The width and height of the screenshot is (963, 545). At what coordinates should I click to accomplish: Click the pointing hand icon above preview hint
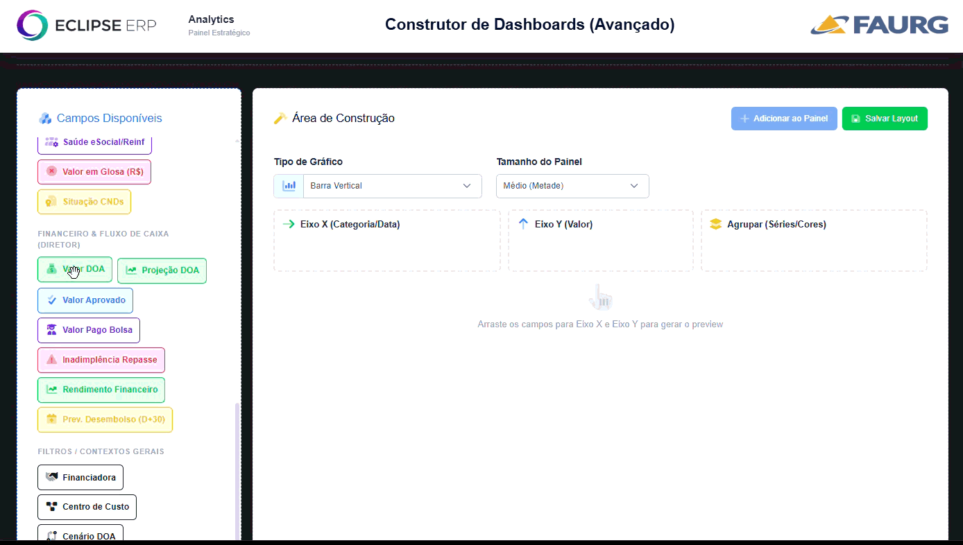[600, 298]
